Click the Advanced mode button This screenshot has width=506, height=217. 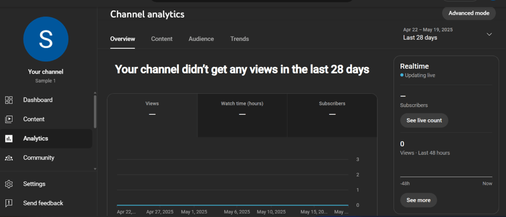(468, 13)
